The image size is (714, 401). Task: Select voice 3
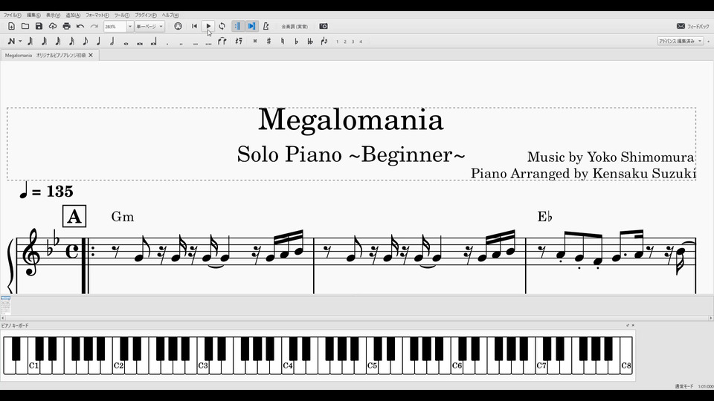click(x=353, y=42)
